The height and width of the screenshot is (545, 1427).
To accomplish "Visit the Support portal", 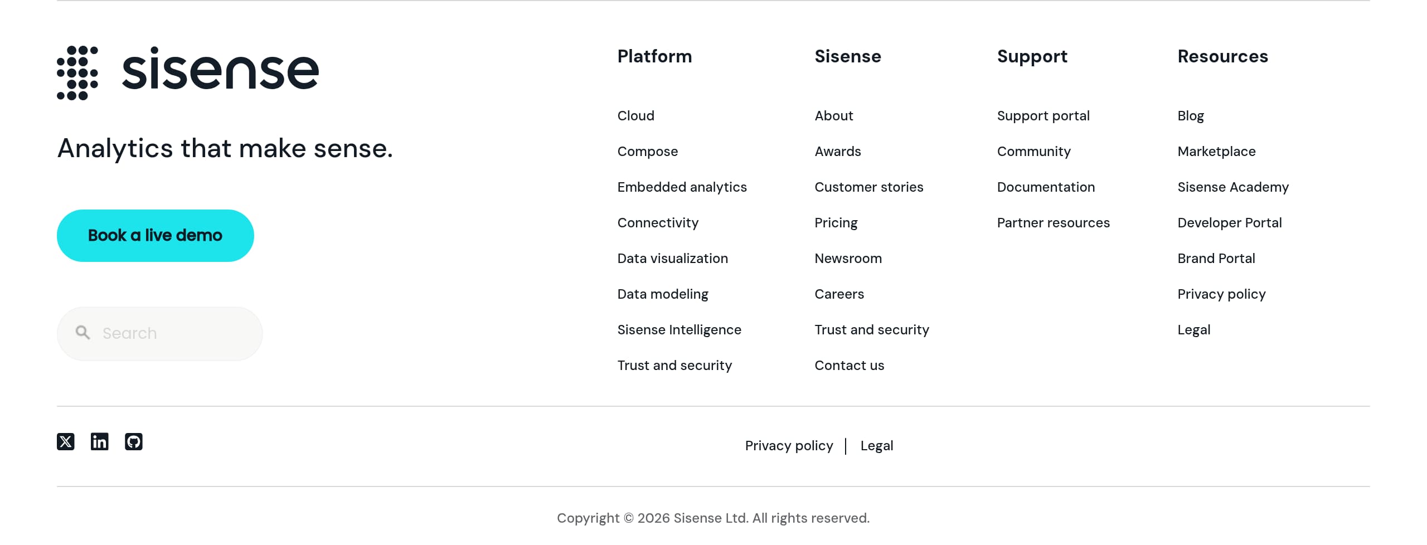I will [1043, 116].
